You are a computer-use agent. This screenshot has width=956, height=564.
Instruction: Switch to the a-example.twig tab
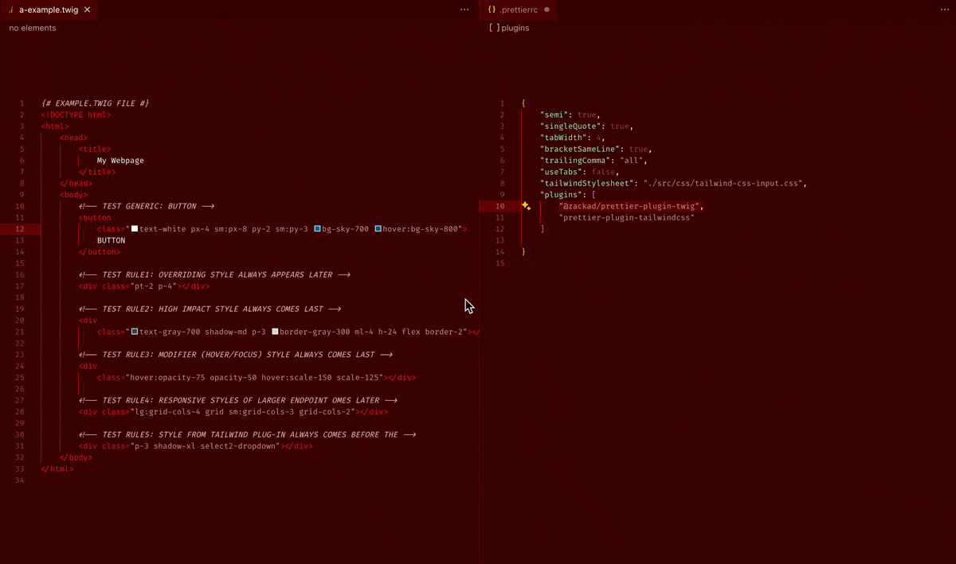point(49,10)
